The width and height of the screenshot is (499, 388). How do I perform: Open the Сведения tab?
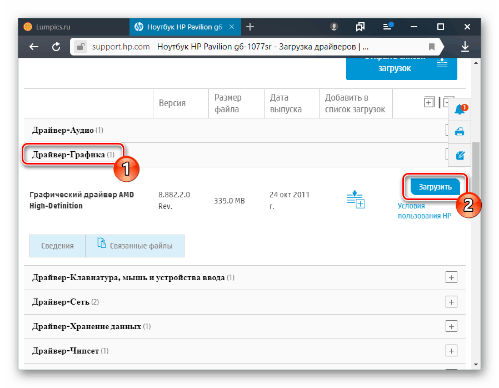(x=57, y=246)
